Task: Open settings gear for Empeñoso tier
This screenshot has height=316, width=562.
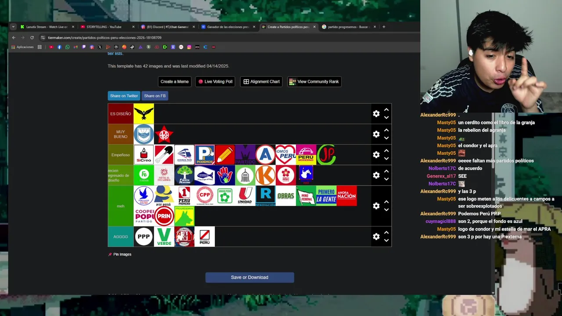Action: click(x=376, y=154)
